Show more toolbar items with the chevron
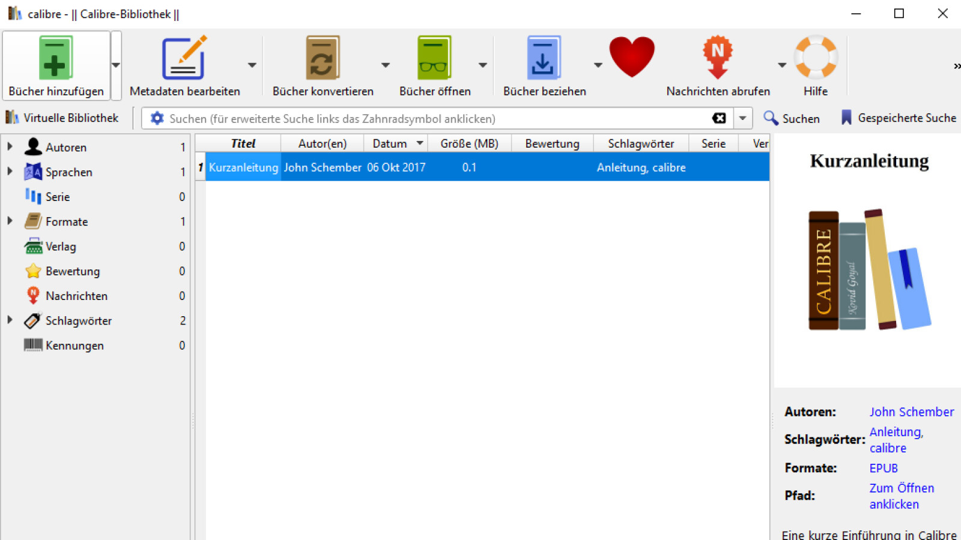The image size is (961, 540). pyautogui.click(x=956, y=66)
